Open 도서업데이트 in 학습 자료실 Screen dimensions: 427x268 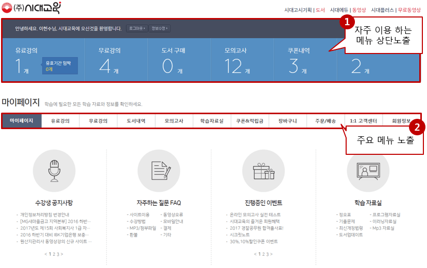(x=351, y=235)
